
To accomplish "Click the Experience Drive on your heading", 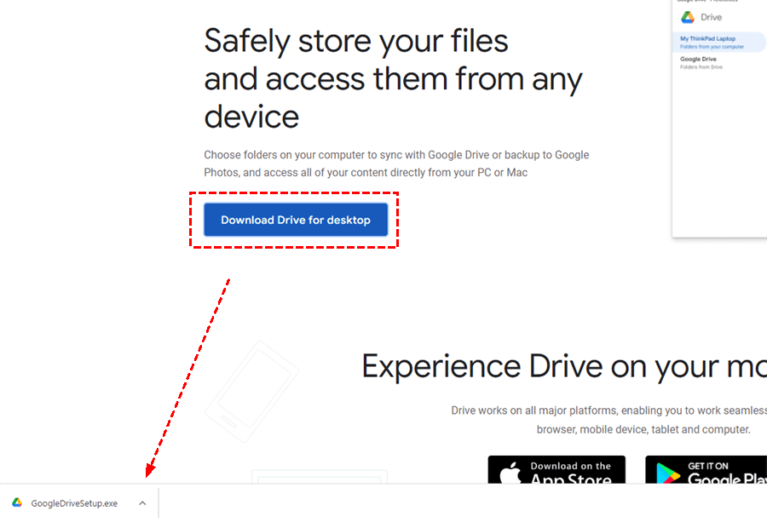I will (564, 366).
